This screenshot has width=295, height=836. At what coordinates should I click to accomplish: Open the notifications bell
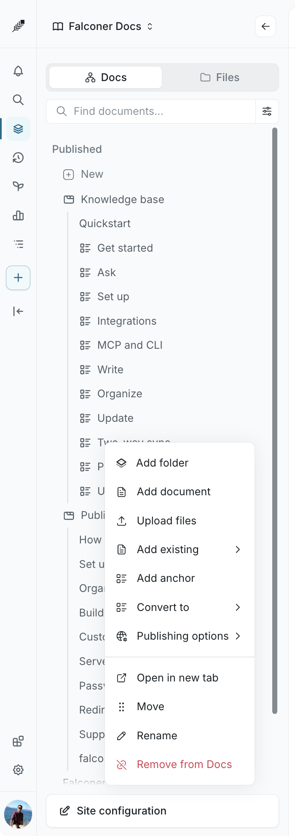pyautogui.click(x=18, y=71)
